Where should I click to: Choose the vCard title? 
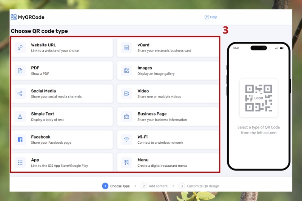tap(143, 45)
